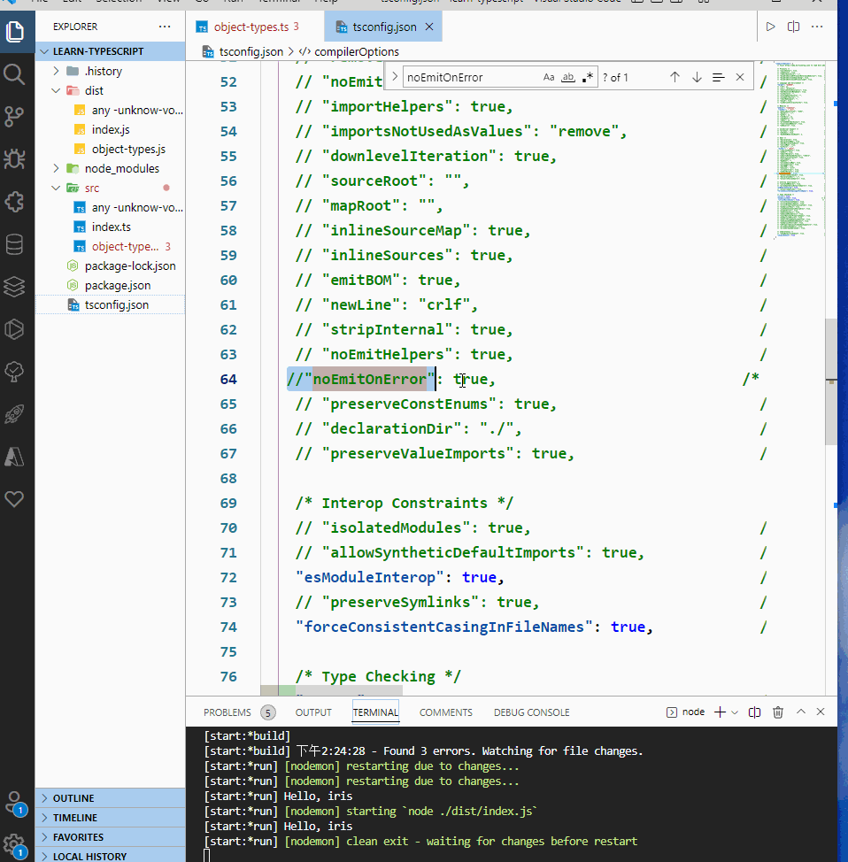The image size is (848, 862).
Task: Enable regular expression search
Action: click(x=587, y=77)
